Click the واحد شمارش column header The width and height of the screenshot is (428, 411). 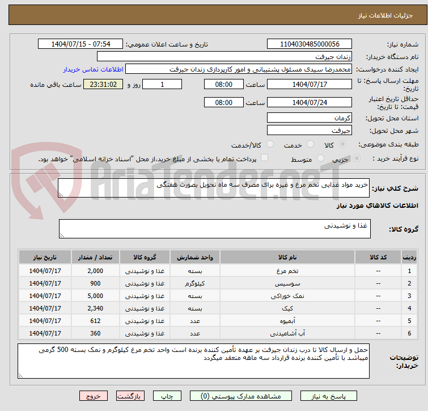[195, 257]
